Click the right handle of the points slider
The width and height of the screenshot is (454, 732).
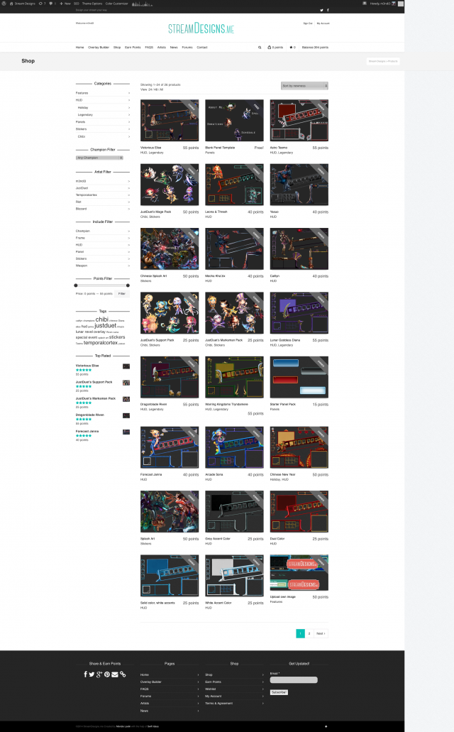click(x=128, y=285)
